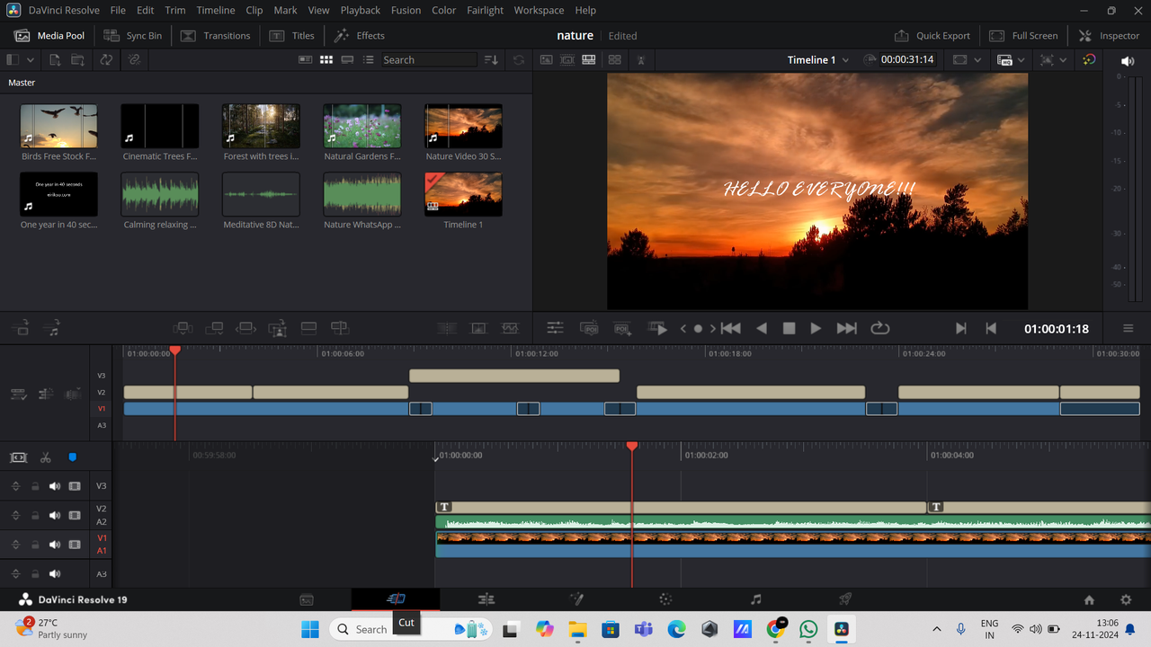Play the timeline forward
Screen dimensions: 1151x647
point(816,329)
